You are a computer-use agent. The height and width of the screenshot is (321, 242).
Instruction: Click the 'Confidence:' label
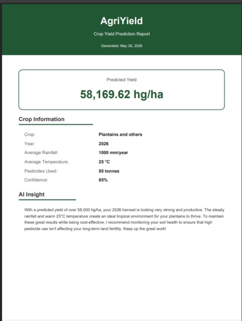click(36, 180)
